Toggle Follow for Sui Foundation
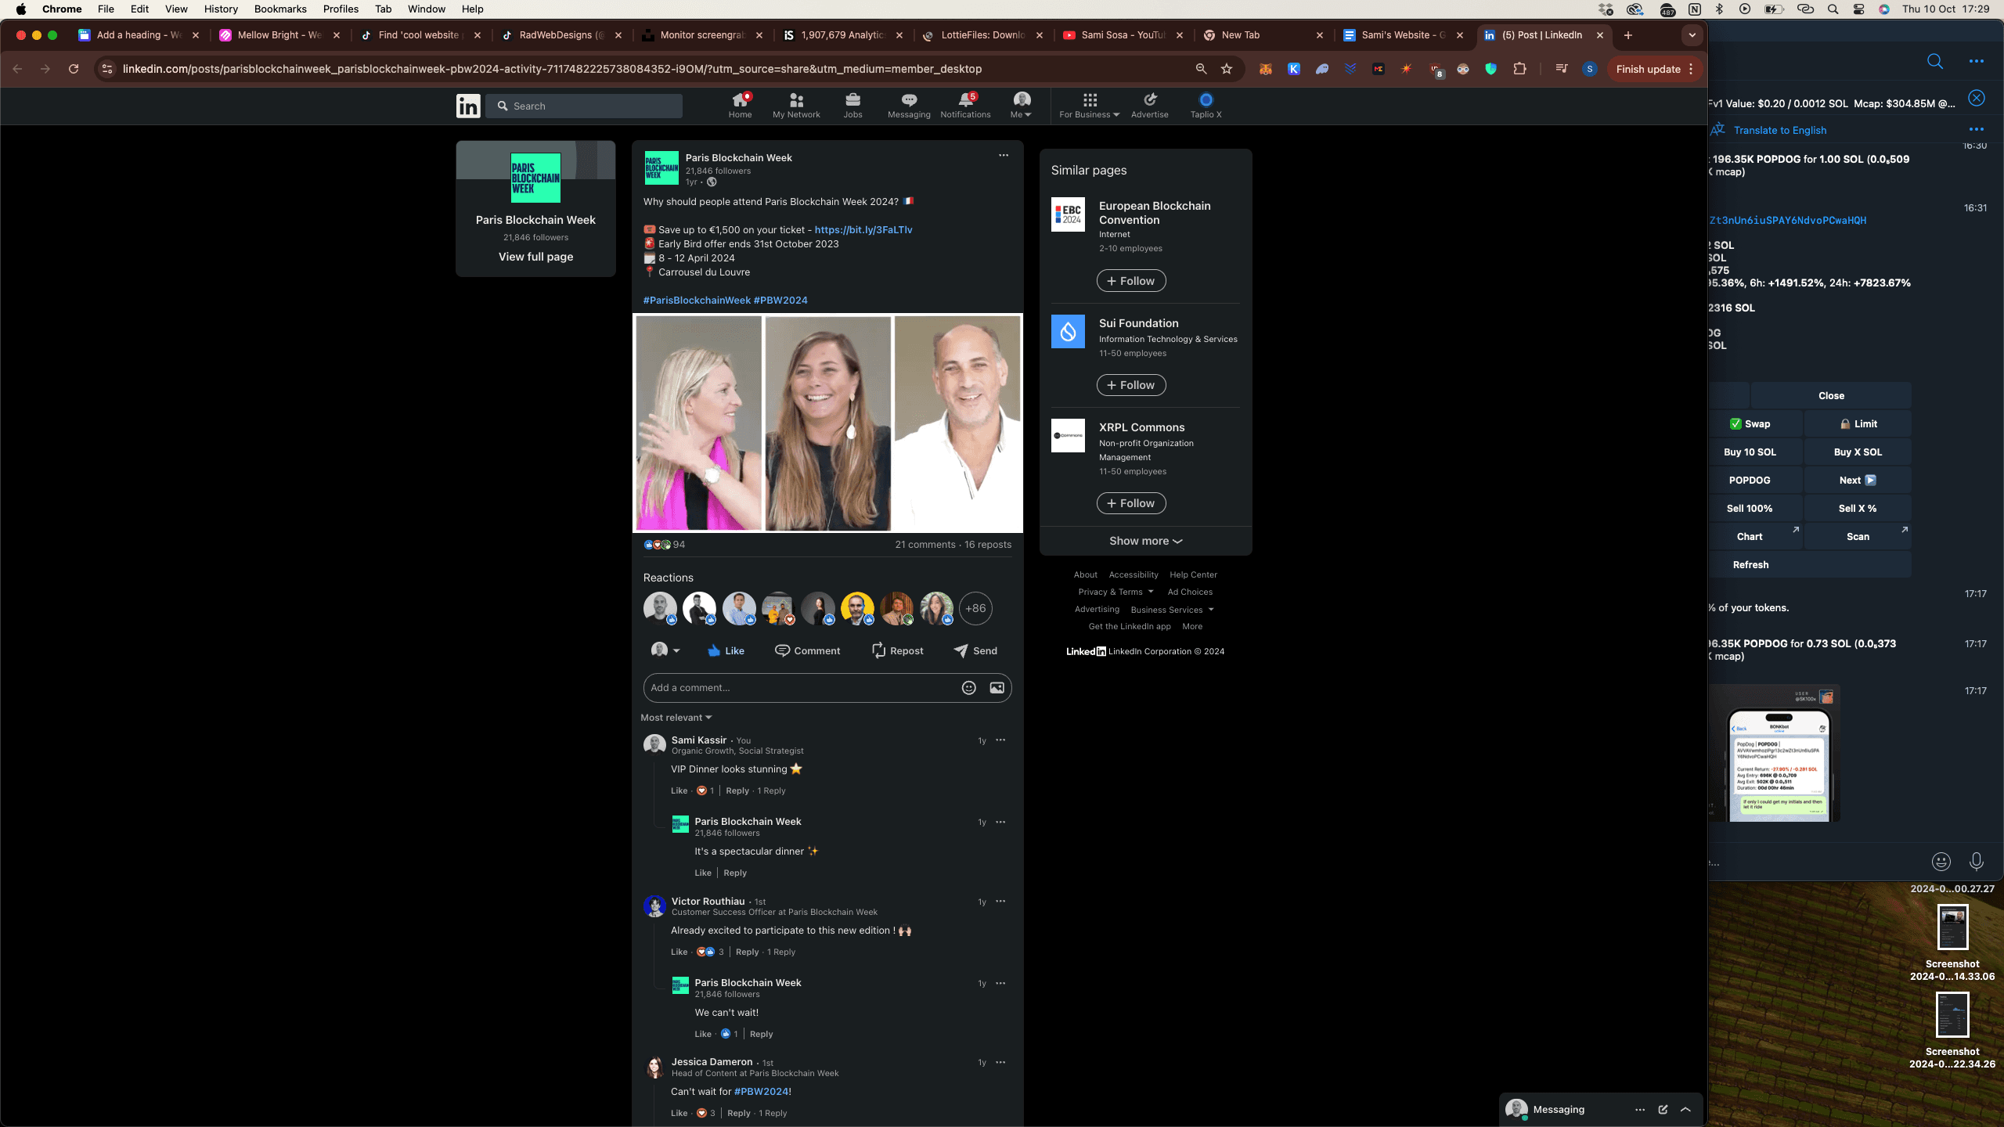The height and width of the screenshot is (1127, 2004). (1130, 385)
